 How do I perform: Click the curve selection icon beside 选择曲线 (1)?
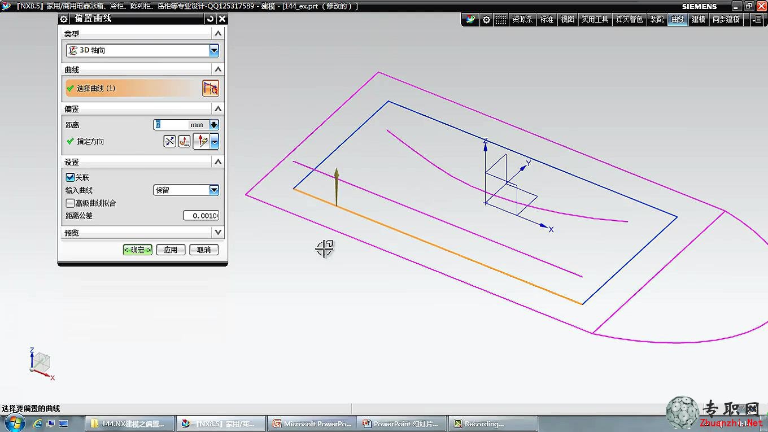coord(210,88)
